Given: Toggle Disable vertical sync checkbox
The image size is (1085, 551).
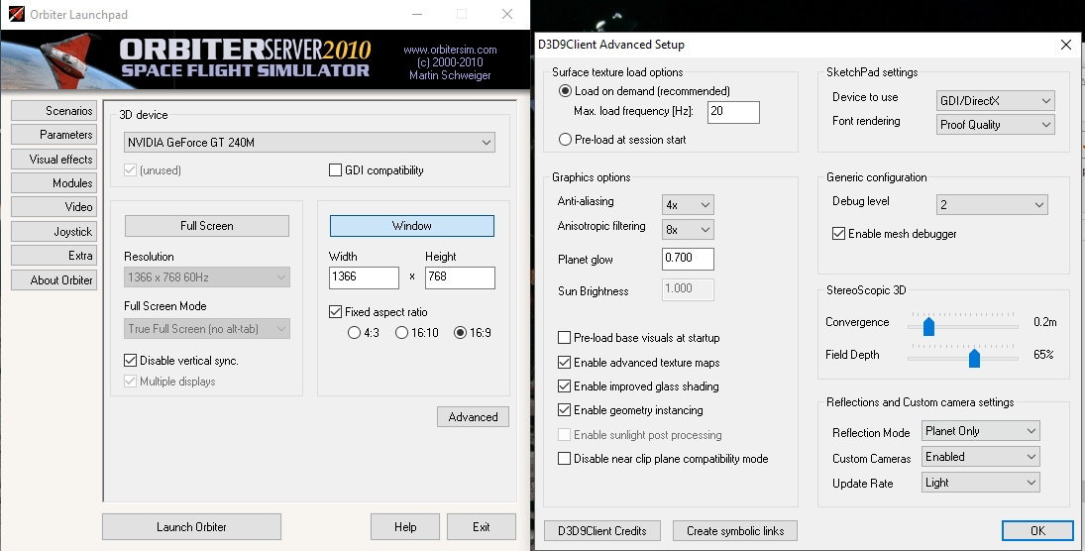Looking at the screenshot, I should click(x=130, y=361).
